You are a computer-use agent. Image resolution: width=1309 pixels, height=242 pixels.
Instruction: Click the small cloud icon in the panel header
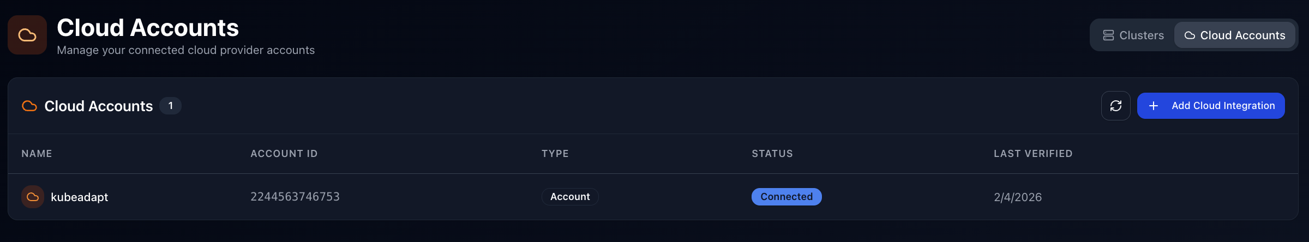29,106
